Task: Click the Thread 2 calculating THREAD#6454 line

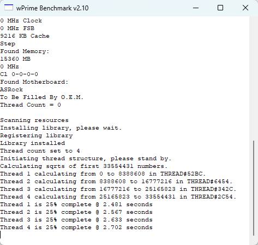Action: pyautogui.click(x=116, y=182)
